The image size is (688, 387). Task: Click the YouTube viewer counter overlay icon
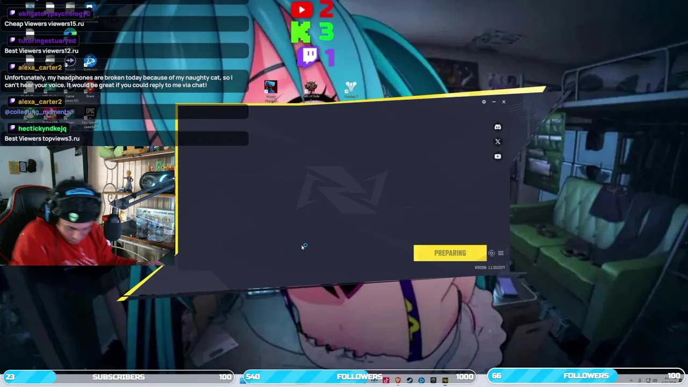point(302,9)
